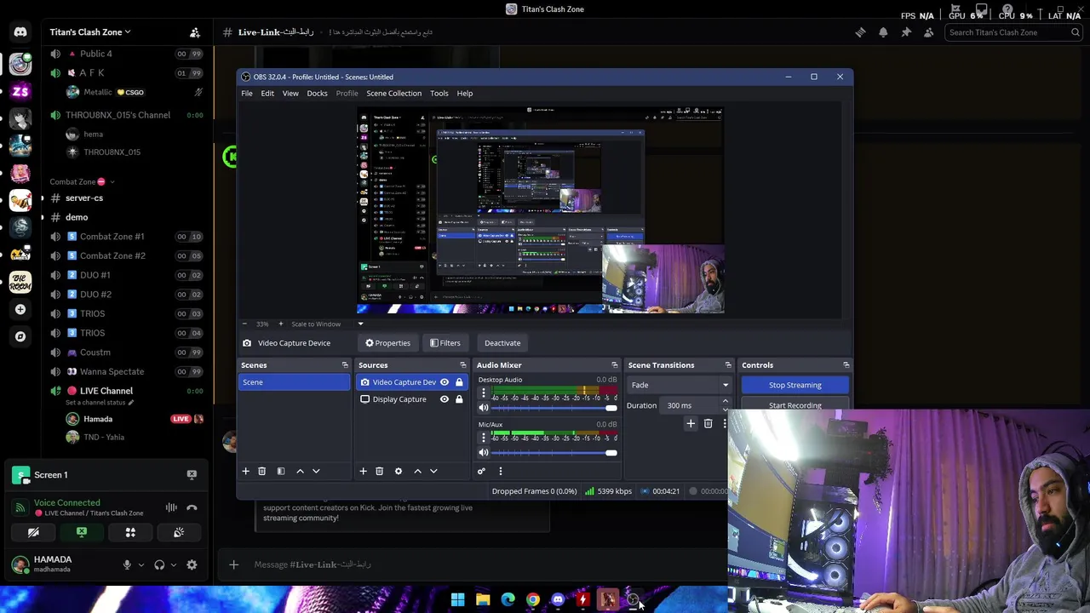This screenshot has width=1090, height=613.
Task: Open Discord user settings gear
Action: coord(192,564)
